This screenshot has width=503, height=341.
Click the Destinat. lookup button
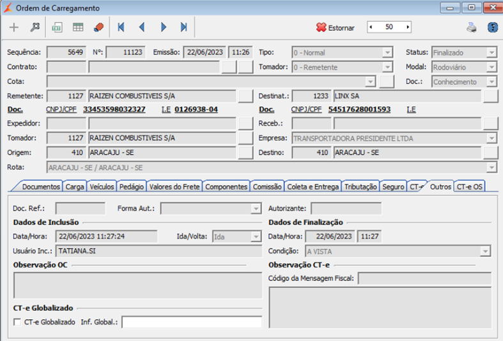(491, 96)
